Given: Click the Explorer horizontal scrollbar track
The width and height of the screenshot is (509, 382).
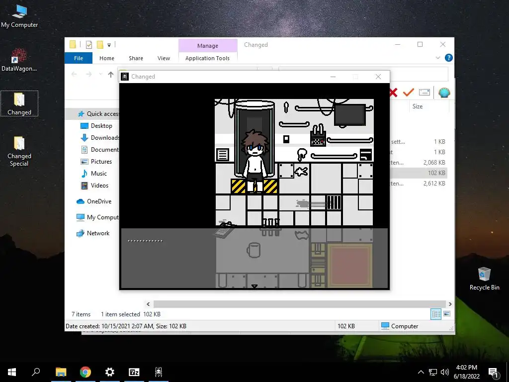Looking at the screenshot, I should 299,304.
